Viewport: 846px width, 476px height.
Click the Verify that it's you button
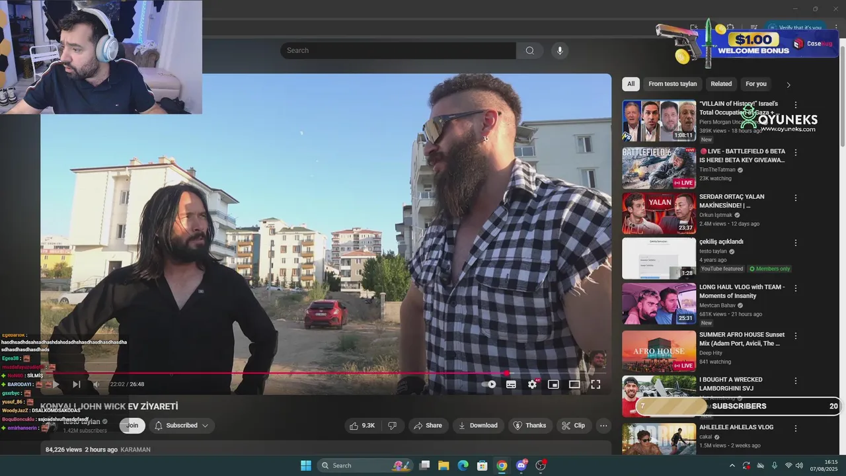tap(794, 28)
